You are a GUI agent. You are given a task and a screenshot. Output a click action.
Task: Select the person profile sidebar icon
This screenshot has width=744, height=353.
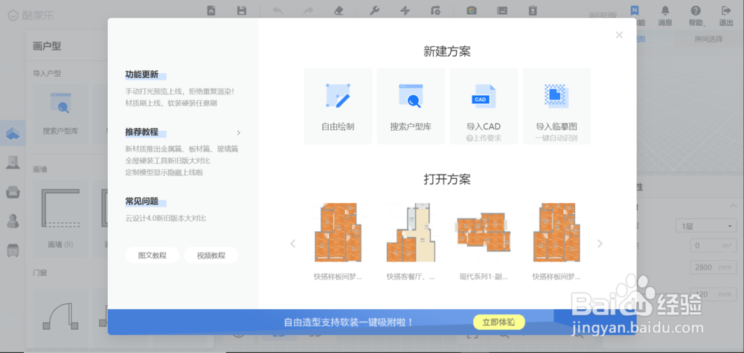pyautogui.click(x=13, y=221)
